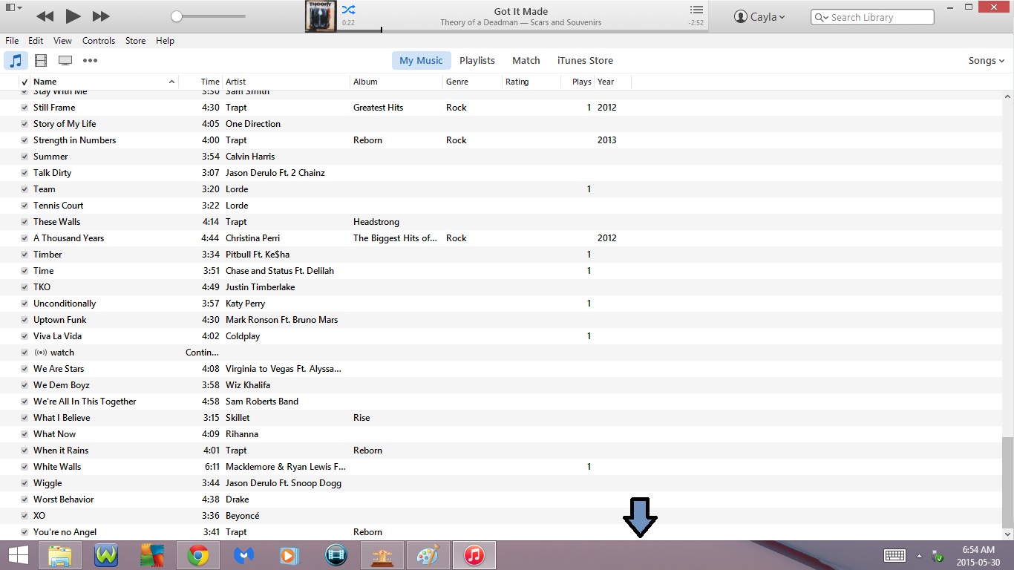Image resolution: width=1014 pixels, height=570 pixels.
Task: Click the scrollbar down arrow
Action: (x=1007, y=534)
